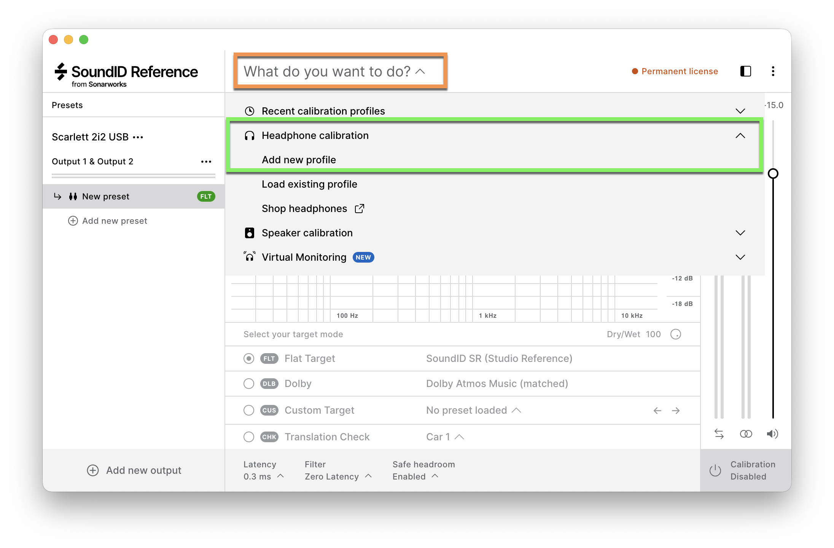Click the calibration power icon

[x=715, y=470]
